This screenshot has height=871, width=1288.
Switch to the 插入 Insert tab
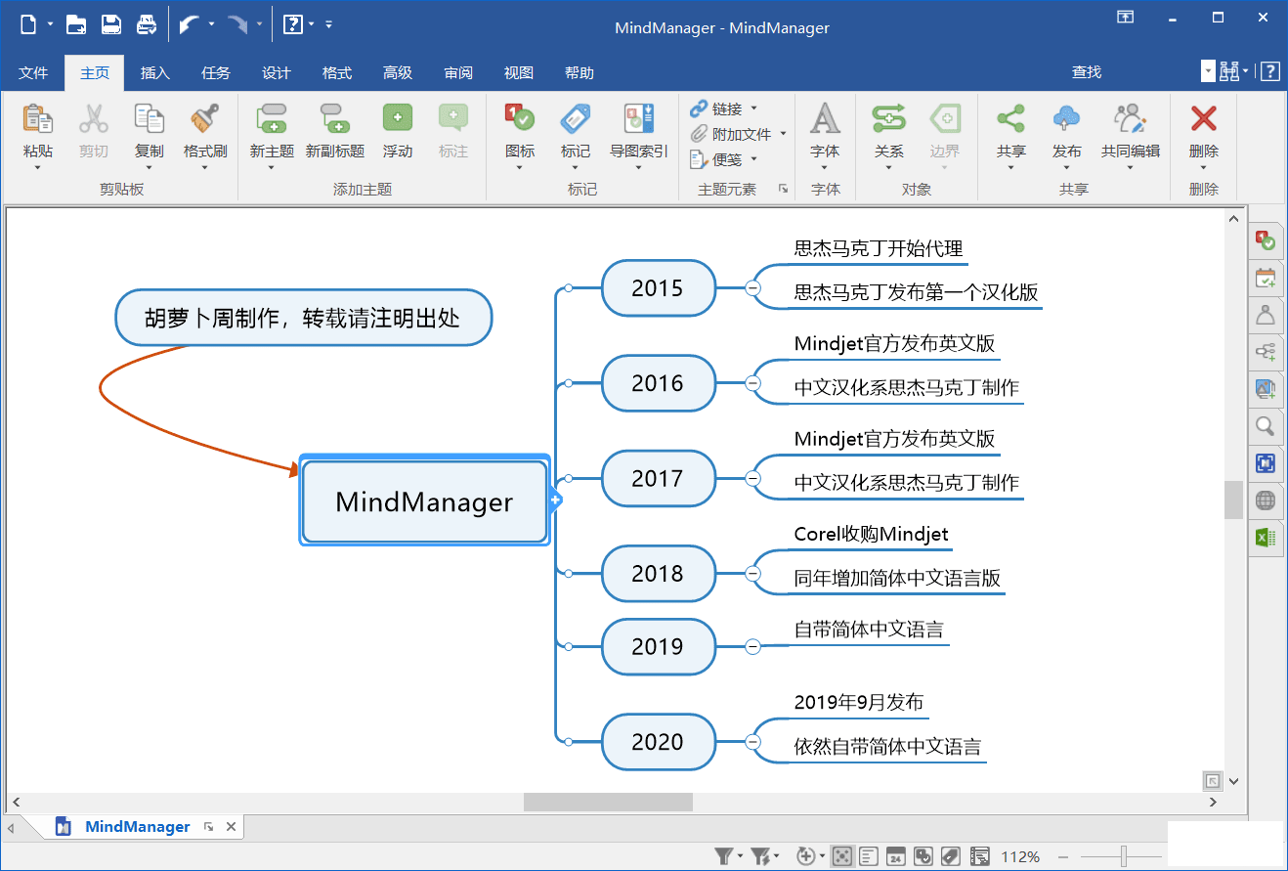pyautogui.click(x=155, y=72)
